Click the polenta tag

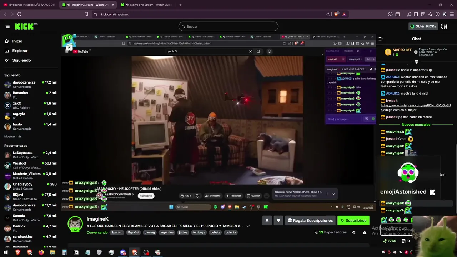click(x=231, y=232)
